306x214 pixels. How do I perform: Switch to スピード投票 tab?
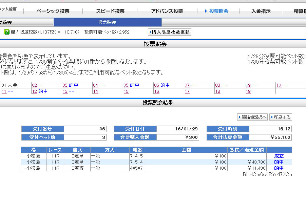pyautogui.click(x=110, y=11)
